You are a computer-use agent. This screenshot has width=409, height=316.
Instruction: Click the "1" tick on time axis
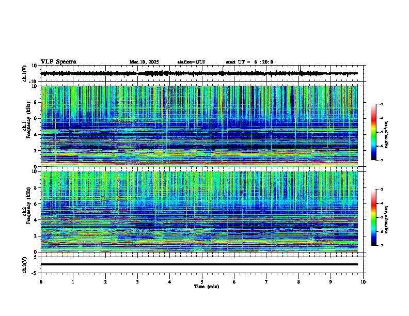[x=73, y=282]
